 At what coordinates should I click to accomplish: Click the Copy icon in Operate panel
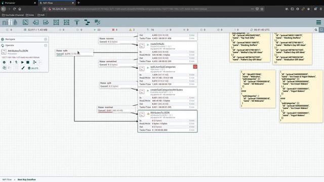click(x=4, y=68)
